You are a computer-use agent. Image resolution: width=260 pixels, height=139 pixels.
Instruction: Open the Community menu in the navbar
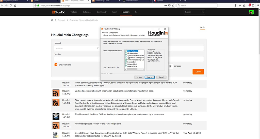102,12
